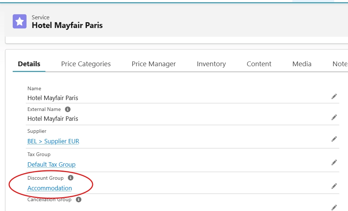Open the Accommodation discount group link

coord(50,188)
